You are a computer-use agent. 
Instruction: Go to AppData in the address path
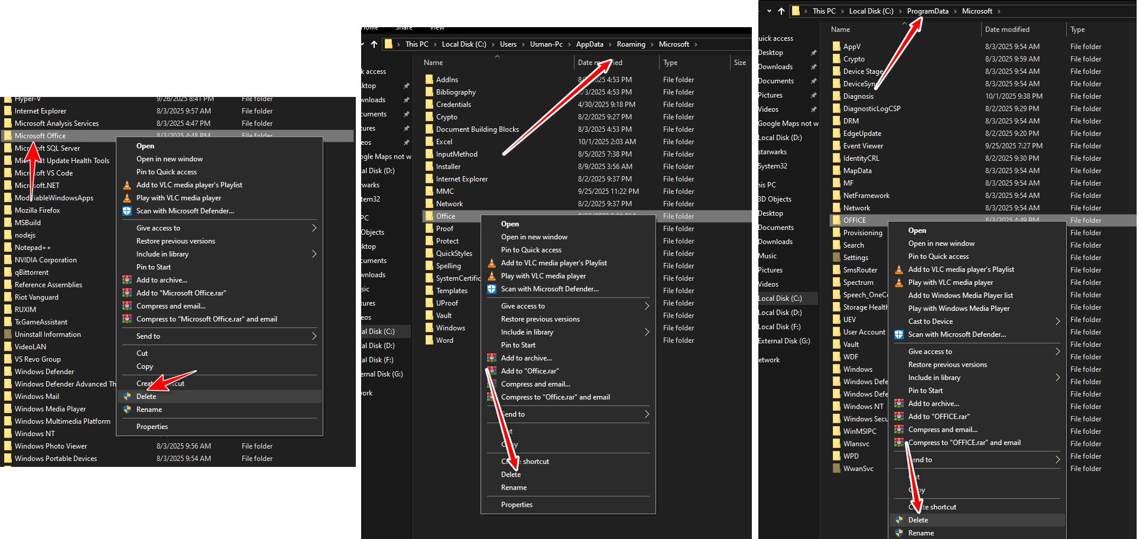tap(589, 44)
